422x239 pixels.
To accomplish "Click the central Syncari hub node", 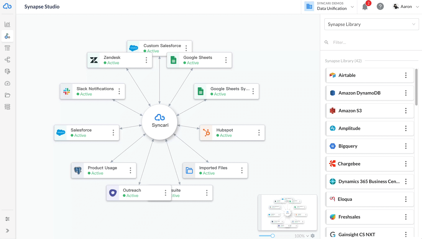I will [x=160, y=122].
